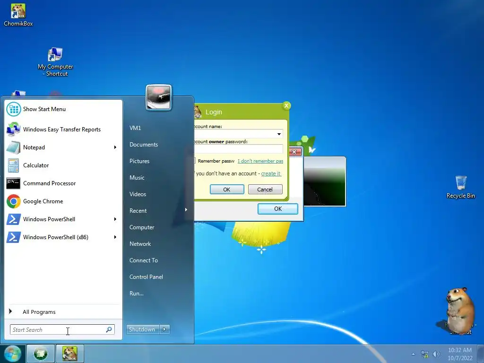Launch Calculator from start menu icon
Viewport: 484px width, 363px height.
[x=14, y=165]
